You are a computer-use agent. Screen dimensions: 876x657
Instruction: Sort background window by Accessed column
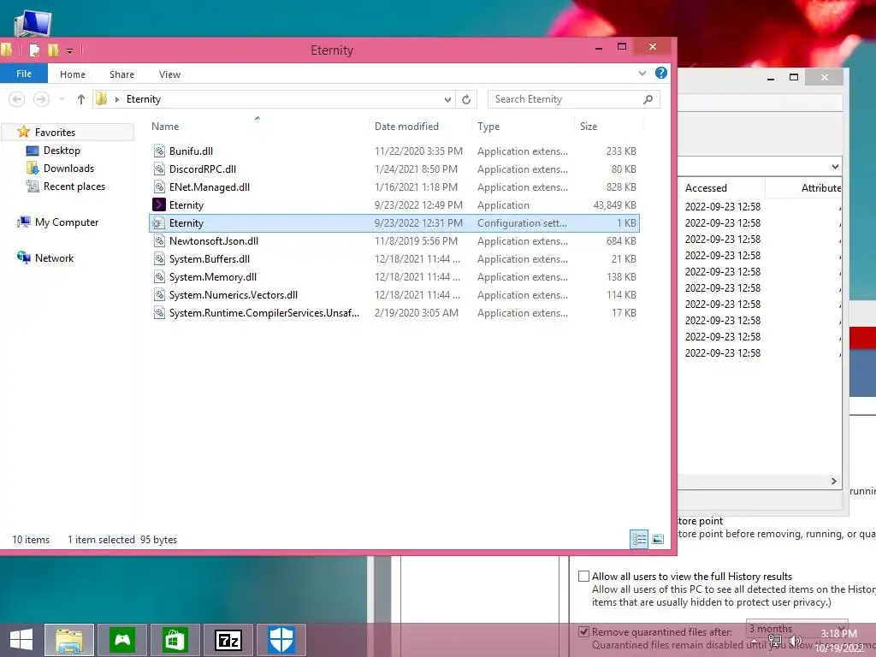pos(706,188)
